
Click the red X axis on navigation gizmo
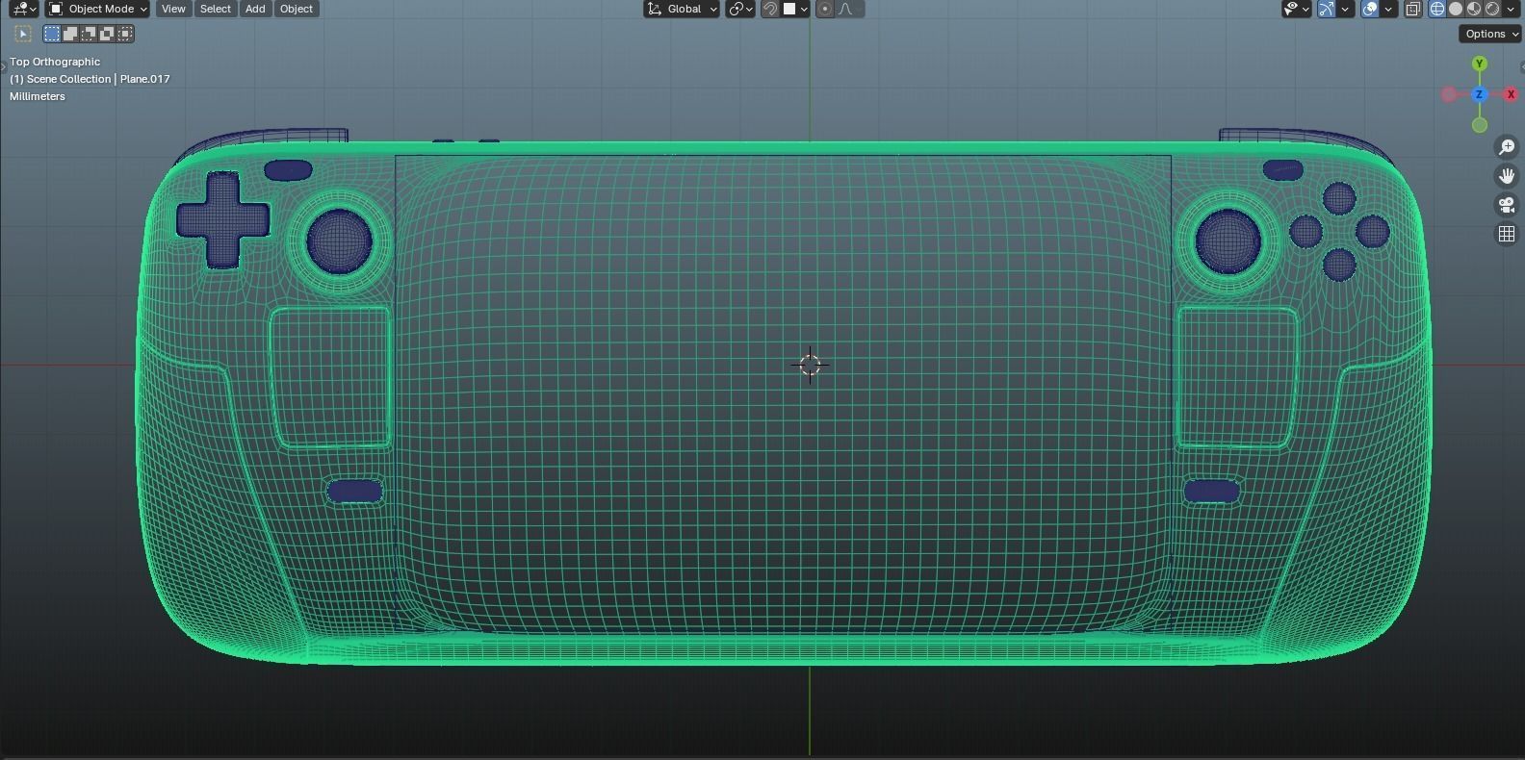[1511, 94]
